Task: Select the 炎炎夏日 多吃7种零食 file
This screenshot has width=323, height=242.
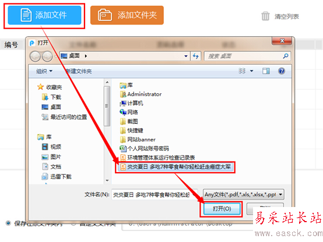Action: [x=175, y=167]
